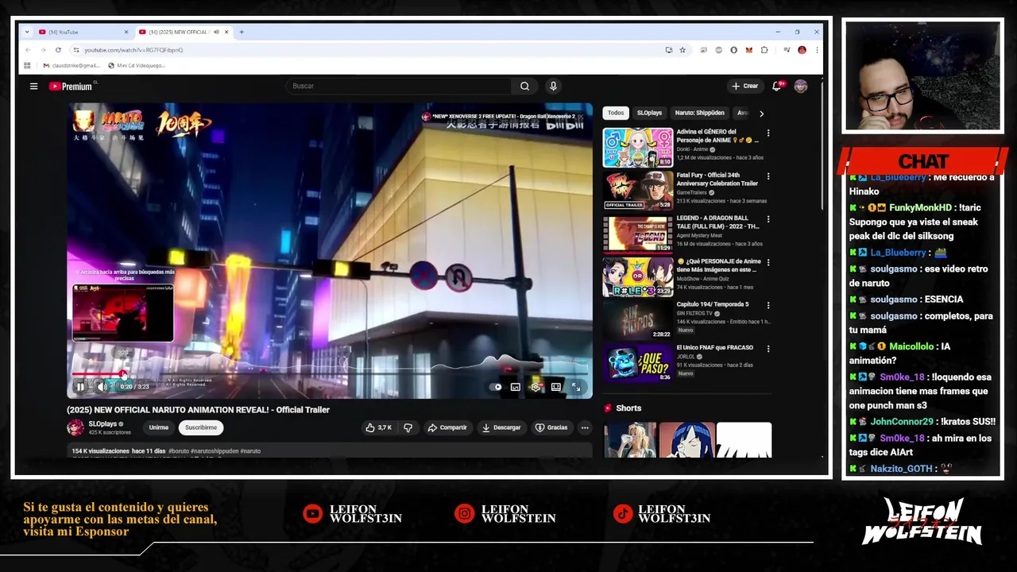
Task: Open Gmail bookmark clausdstrike
Action: (72, 65)
